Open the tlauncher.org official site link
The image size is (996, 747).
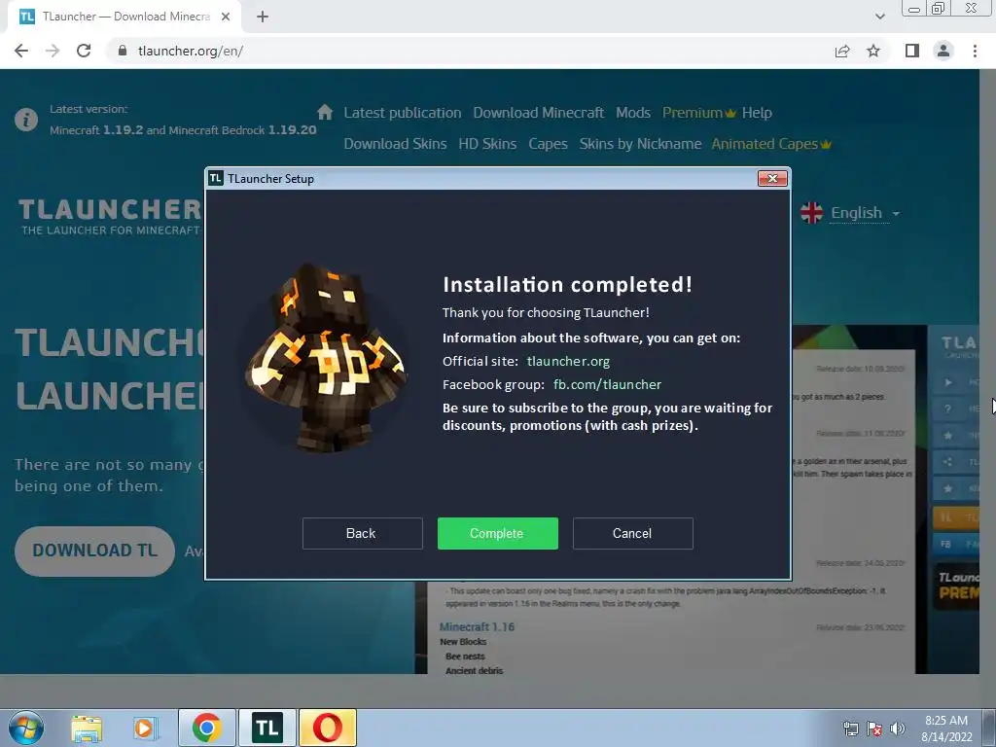click(x=568, y=362)
